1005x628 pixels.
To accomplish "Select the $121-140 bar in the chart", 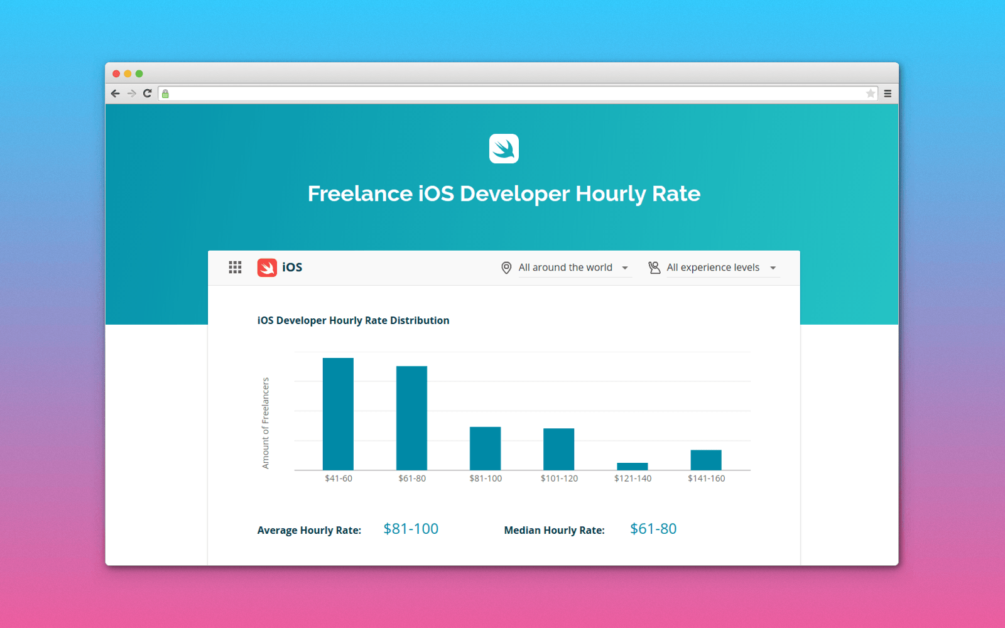I will [632, 466].
